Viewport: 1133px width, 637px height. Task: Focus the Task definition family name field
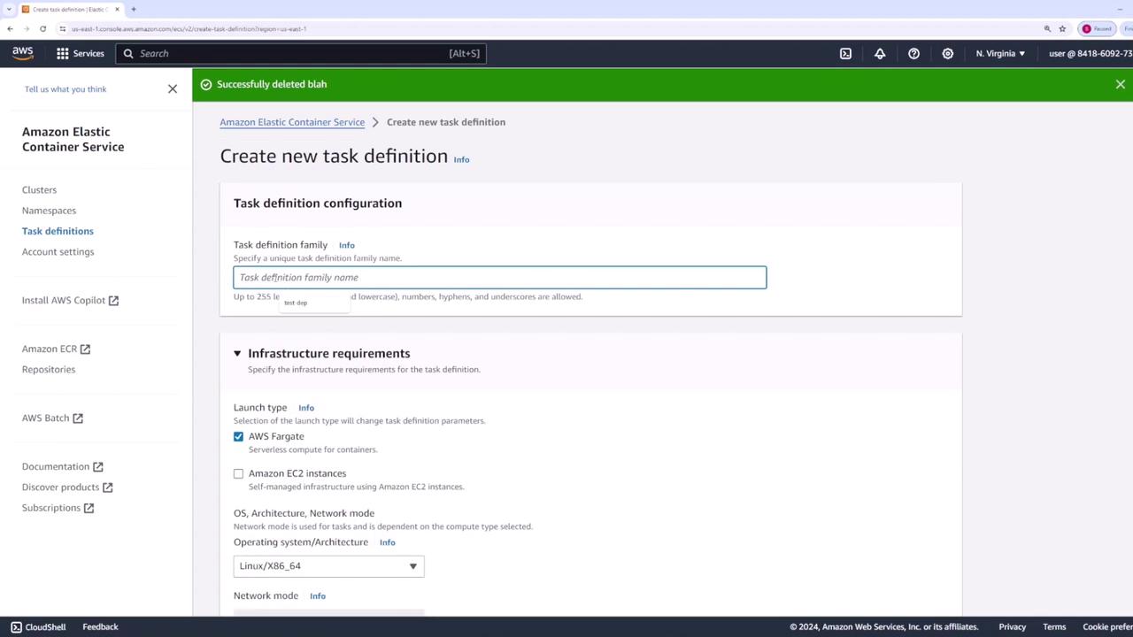(500, 278)
